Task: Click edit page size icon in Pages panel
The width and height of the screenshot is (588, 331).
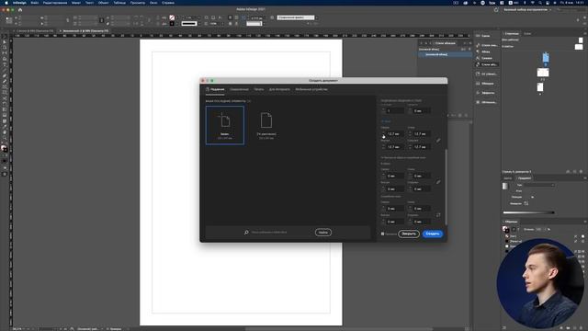Action: [568, 172]
